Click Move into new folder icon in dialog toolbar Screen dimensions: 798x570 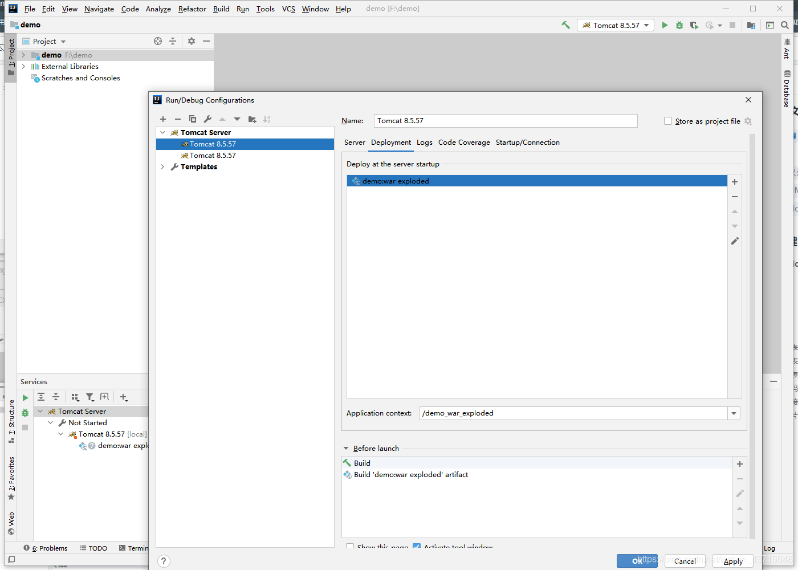click(x=252, y=119)
